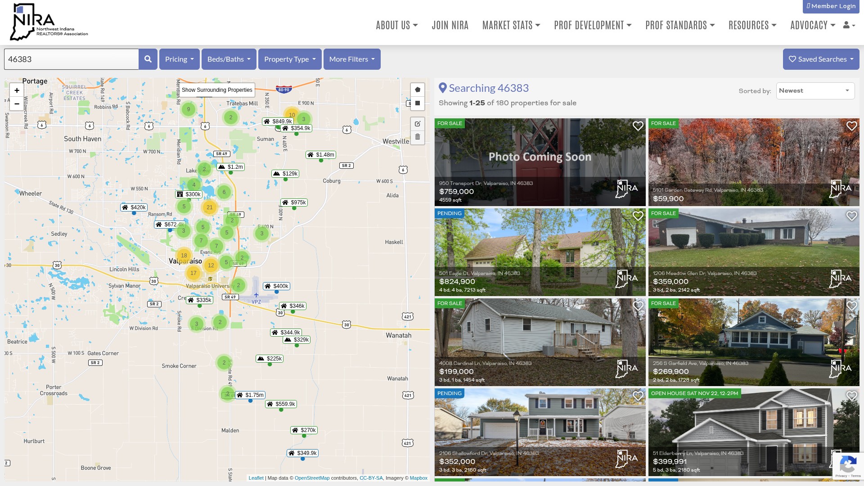Screen dimensions: 864x486
Task: Select the draw rectangle map tool
Action: (x=417, y=103)
